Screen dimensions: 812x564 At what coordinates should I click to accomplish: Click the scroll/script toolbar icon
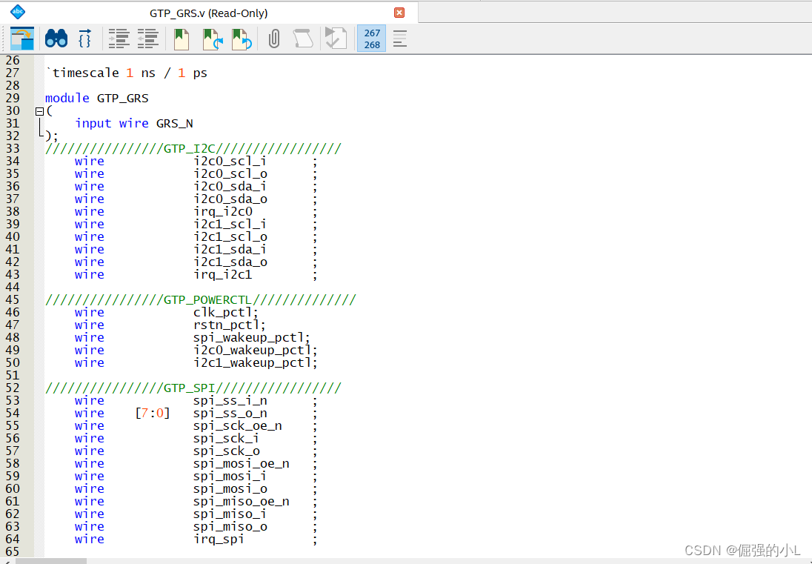[x=303, y=39]
